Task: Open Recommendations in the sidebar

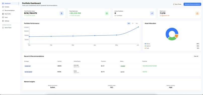Action: click(x=10, y=10)
